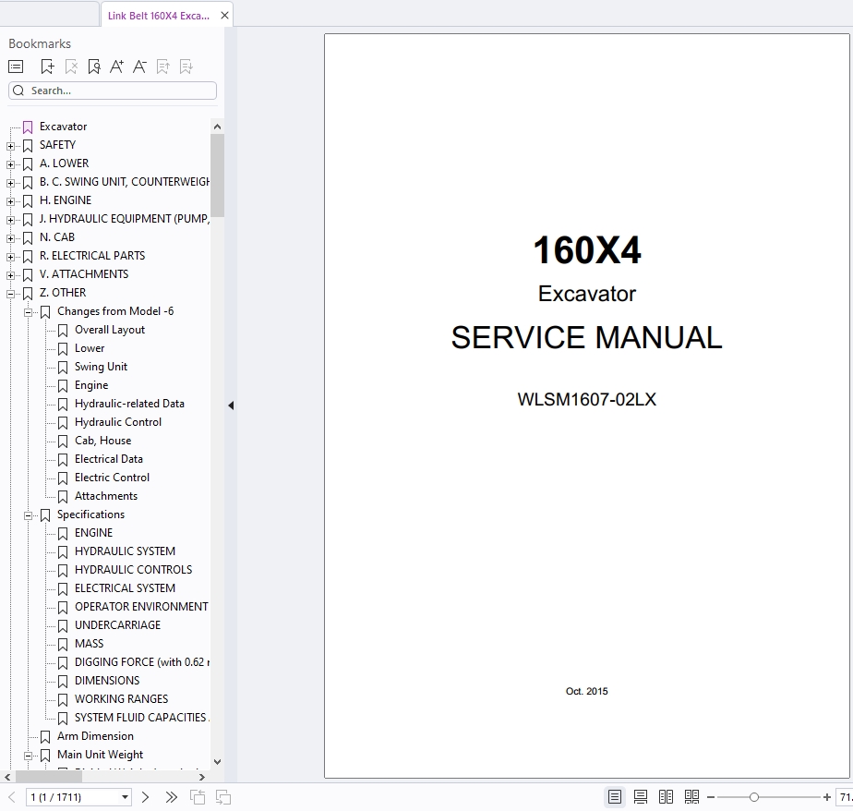Select Facing pages view mode
Image resolution: width=853 pixels, height=811 pixels.
point(666,797)
